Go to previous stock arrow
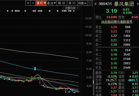139x96 pixels. (95, 4)
